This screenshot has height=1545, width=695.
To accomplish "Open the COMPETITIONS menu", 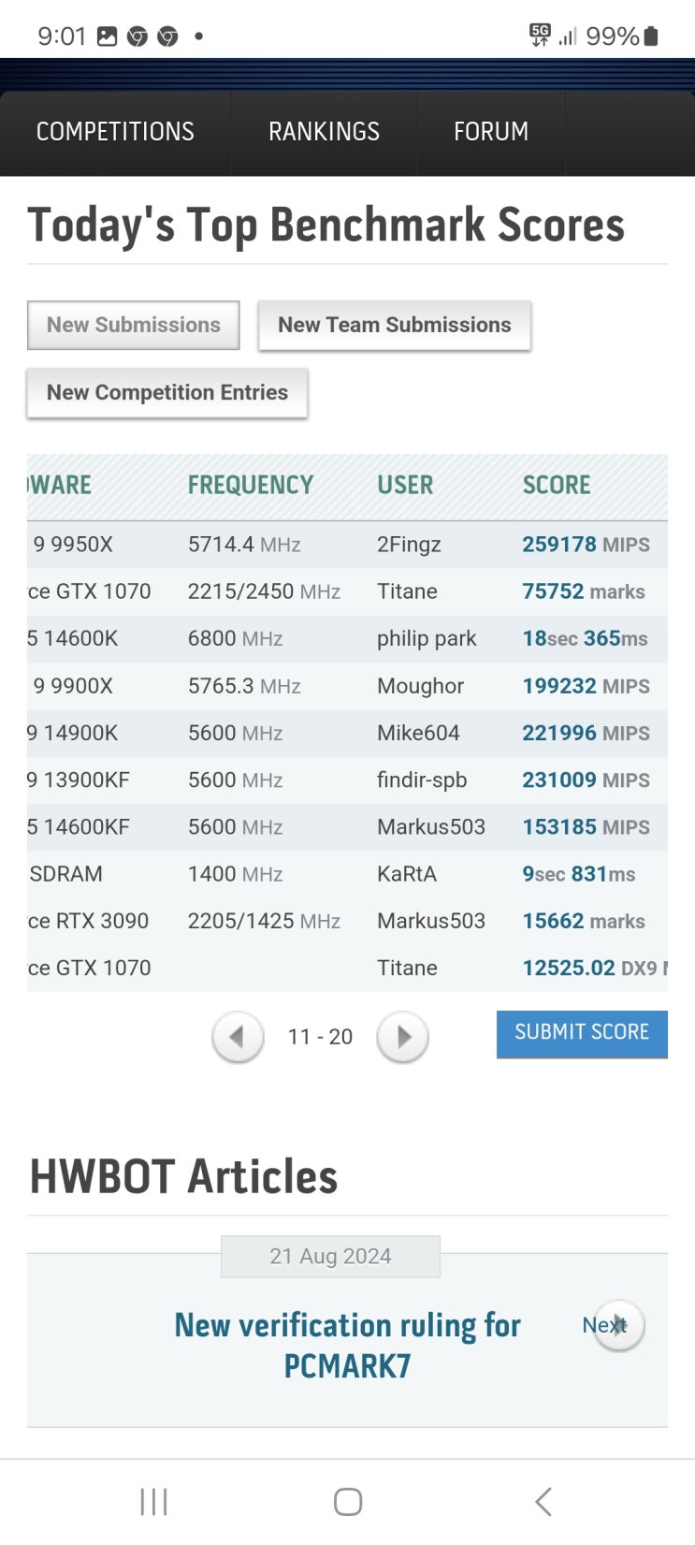I will point(115,132).
